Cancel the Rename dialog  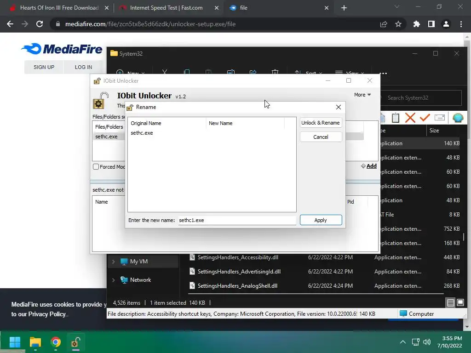click(x=321, y=137)
